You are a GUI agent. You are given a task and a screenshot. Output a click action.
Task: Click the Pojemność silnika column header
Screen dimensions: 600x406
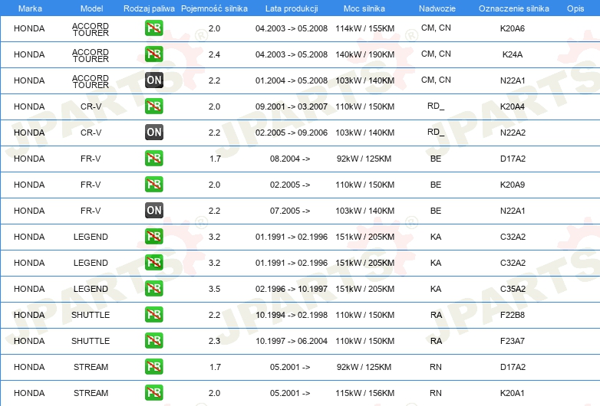214,8
